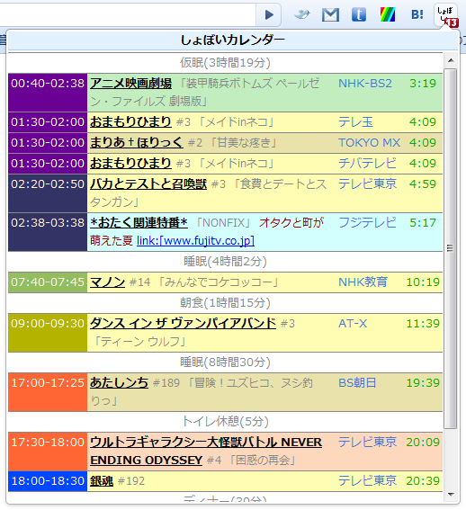Open the Hatena Bookmark B! icon
The image size is (466, 510).
pos(417,14)
